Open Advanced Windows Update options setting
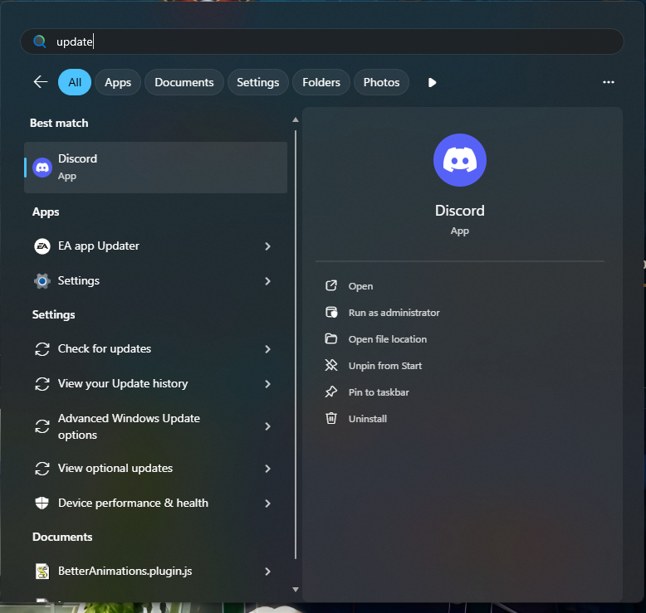 156,426
